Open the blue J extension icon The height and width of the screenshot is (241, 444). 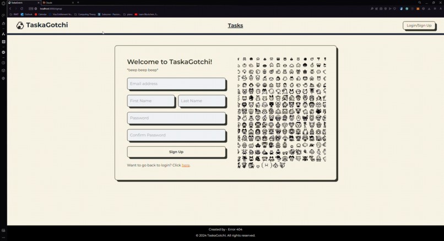coord(401,9)
